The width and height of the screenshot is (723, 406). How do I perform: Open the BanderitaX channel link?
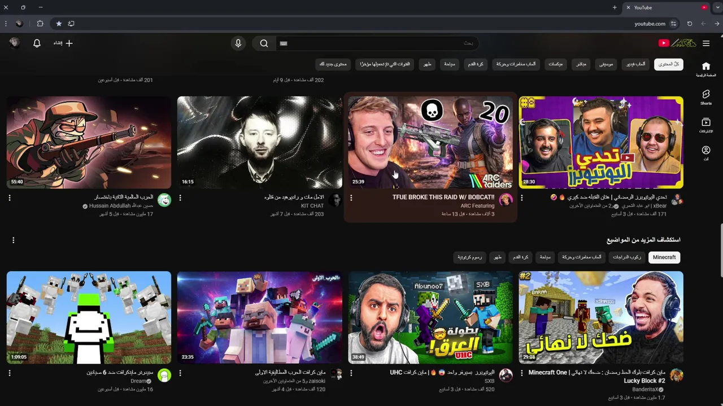point(645,390)
